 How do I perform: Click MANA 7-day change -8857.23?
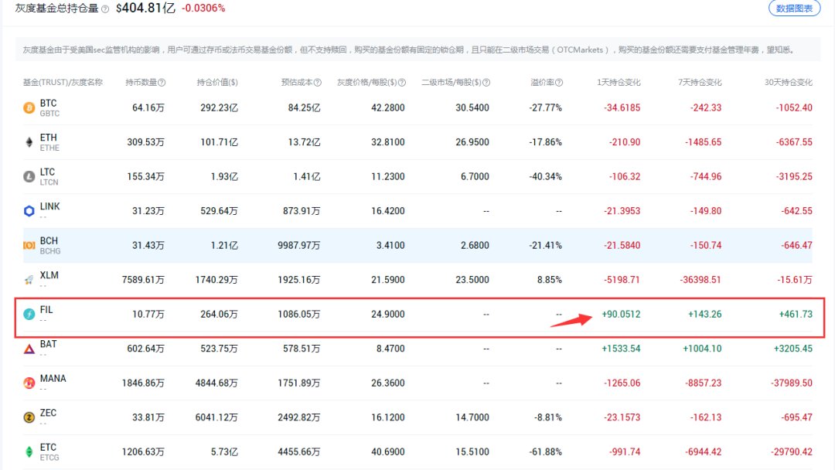(702, 383)
